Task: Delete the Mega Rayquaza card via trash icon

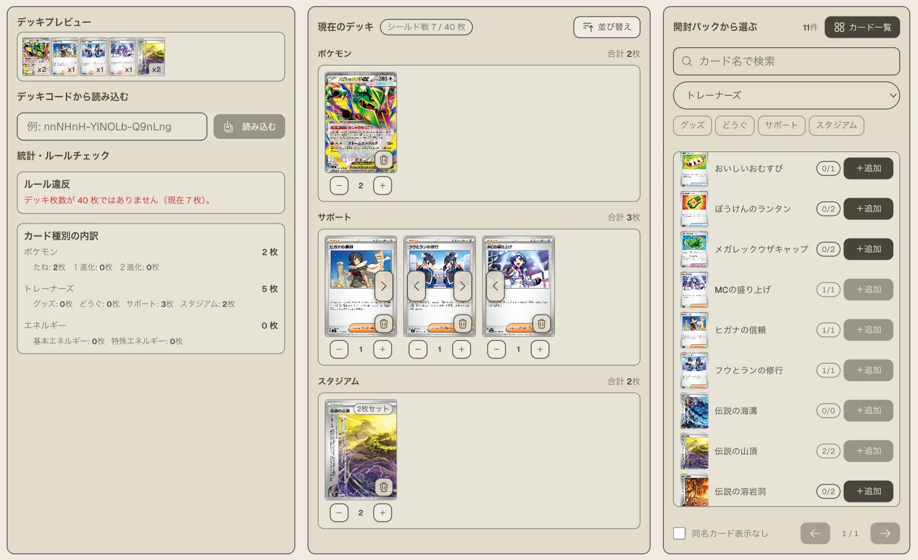Action: click(x=384, y=160)
